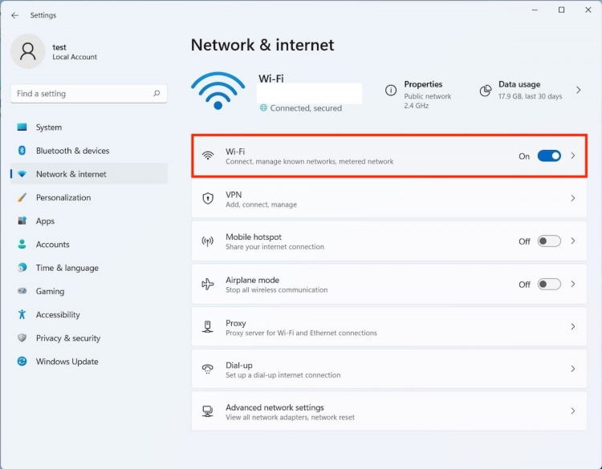Switch to Time & language settings

pyautogui.click(x=89, y=267)
